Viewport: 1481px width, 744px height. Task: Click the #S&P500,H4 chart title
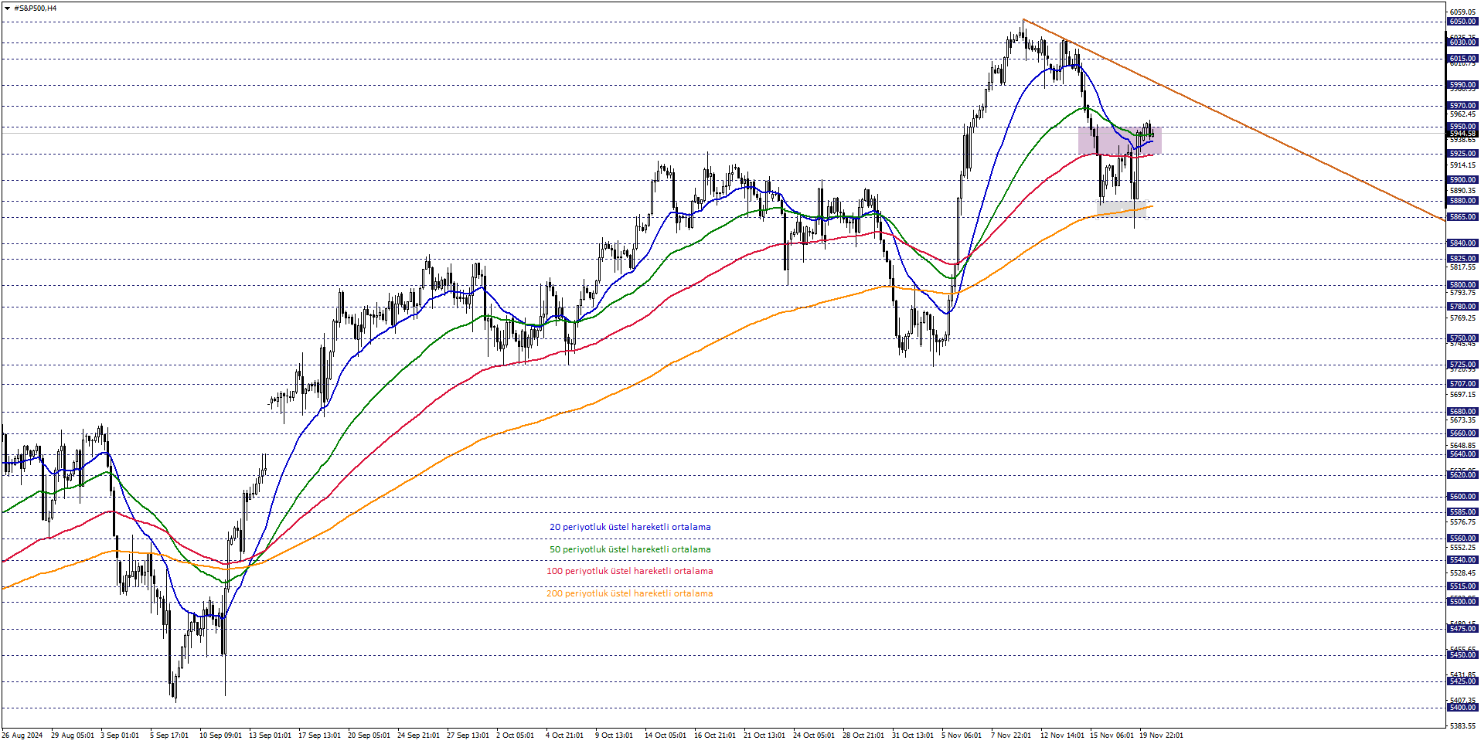(35, 8)
